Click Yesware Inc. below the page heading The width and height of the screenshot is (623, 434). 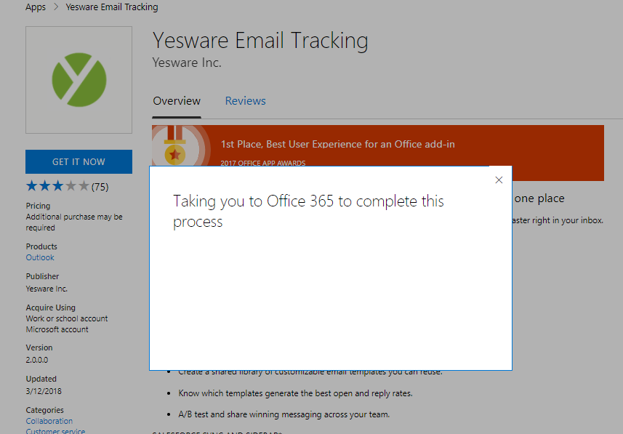tap(187, 63)
